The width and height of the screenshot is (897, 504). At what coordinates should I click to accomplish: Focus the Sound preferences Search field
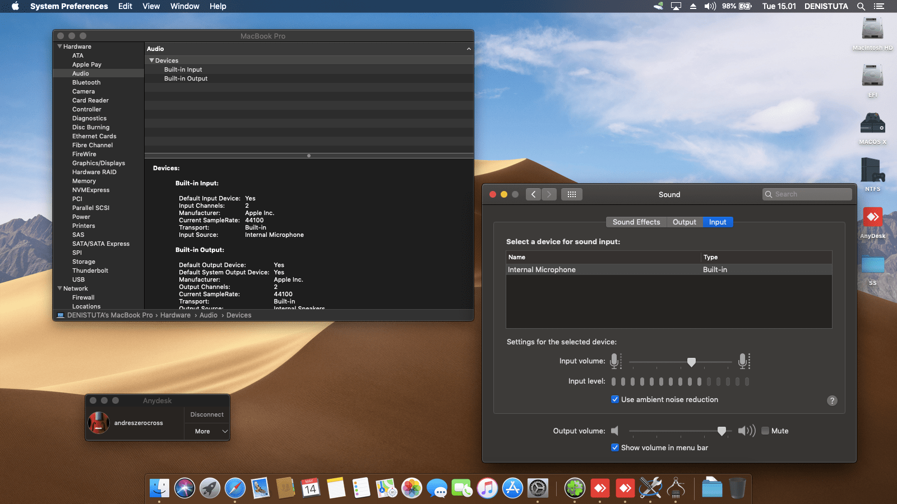coord(807,194)
